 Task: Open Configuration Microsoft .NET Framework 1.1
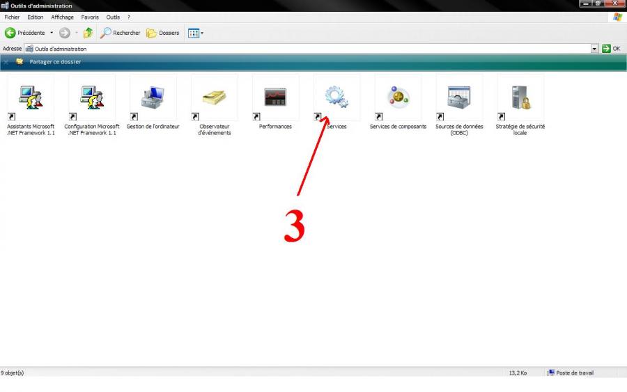(91, 98)
